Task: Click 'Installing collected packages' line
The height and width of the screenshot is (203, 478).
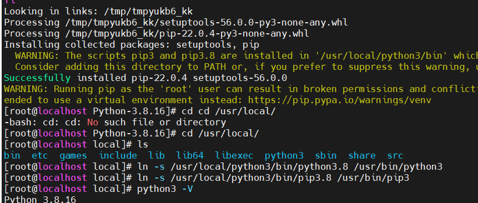Action: [132, 45]
